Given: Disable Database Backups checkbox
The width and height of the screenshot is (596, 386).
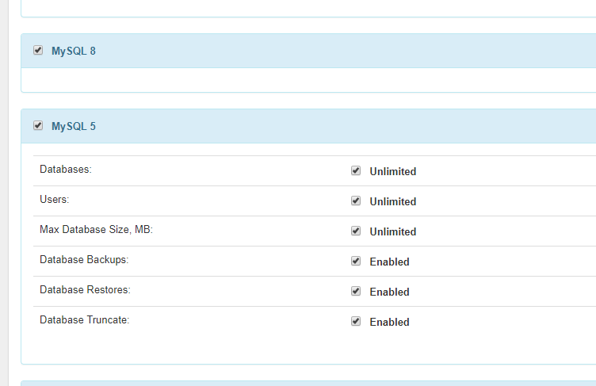Looking at the screenshot, I should click(356, 261).
